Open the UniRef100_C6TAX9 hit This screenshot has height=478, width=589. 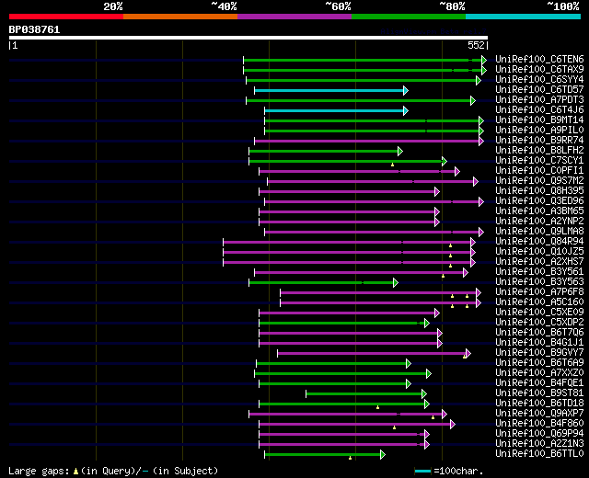tap(539, 70)
